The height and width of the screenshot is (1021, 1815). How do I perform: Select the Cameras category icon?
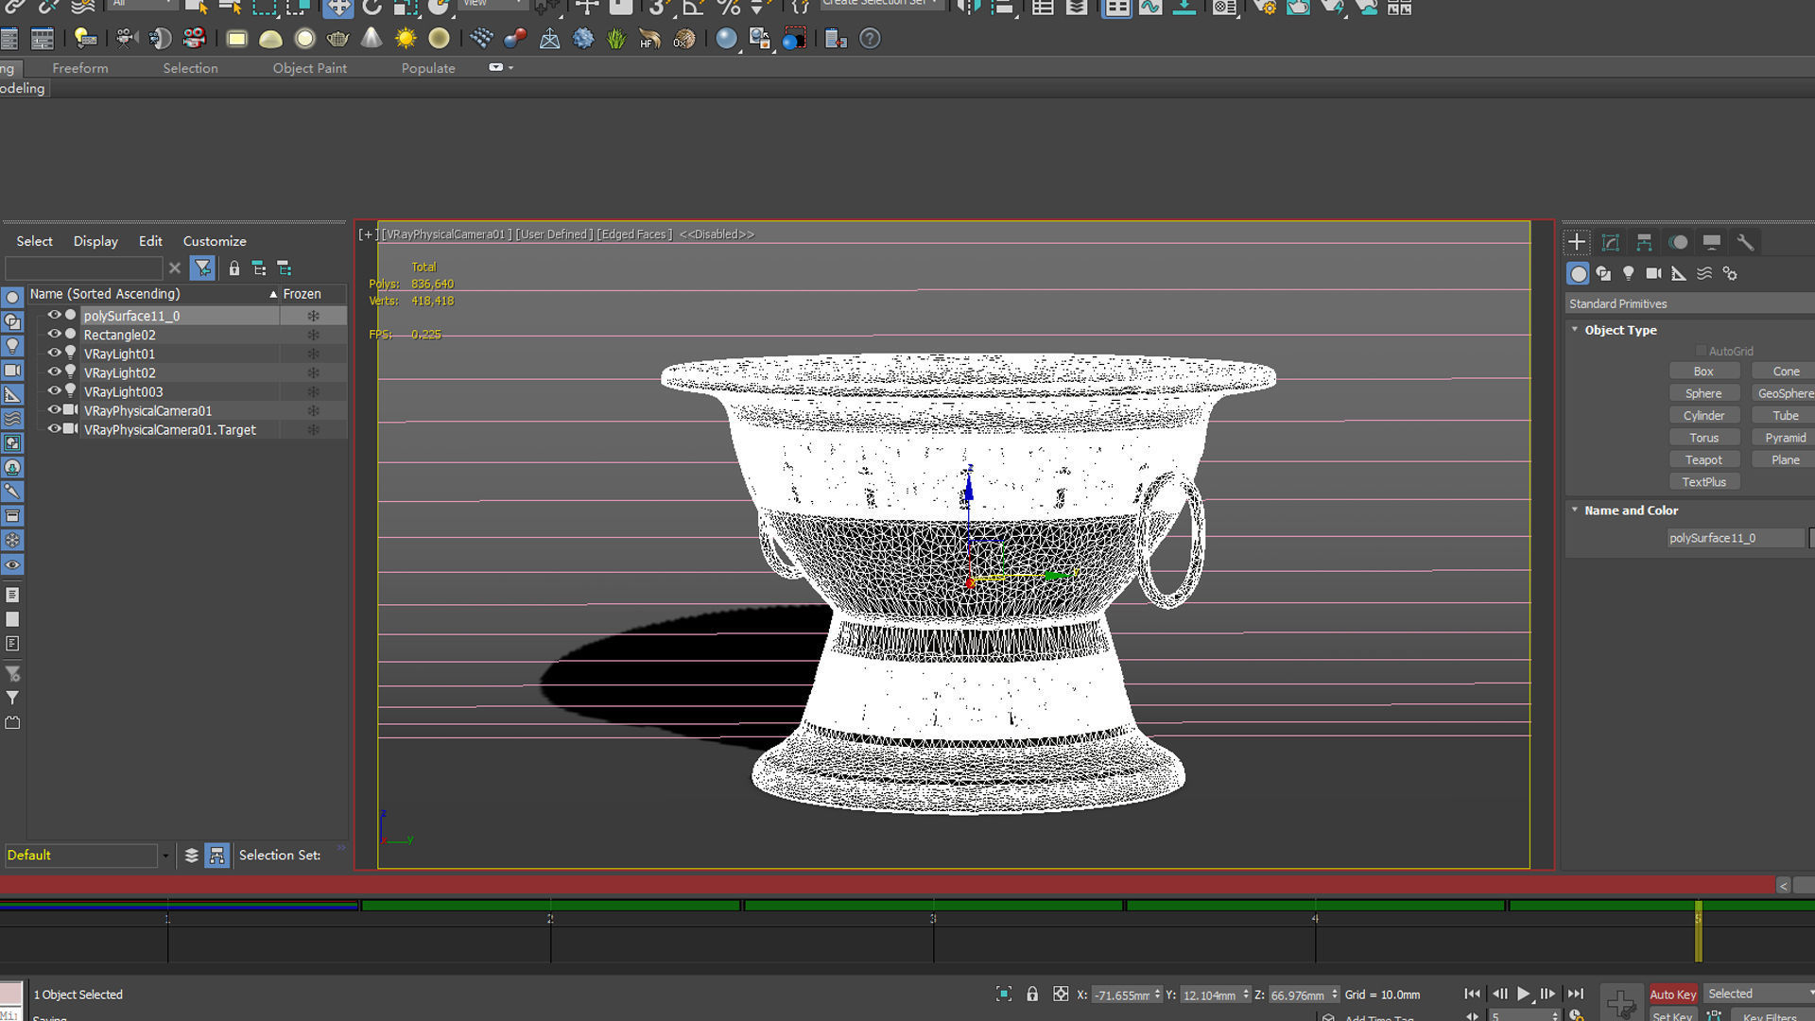1653,273
